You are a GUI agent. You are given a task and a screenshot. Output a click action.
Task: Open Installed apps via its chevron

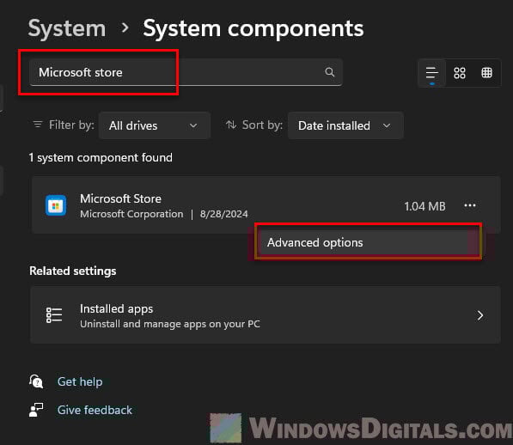[480, 315]
